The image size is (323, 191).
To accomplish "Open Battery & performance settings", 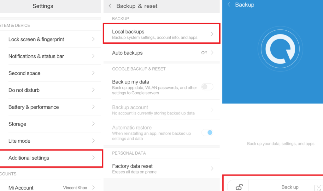I will pyautogui.click(x=50, y=107).
